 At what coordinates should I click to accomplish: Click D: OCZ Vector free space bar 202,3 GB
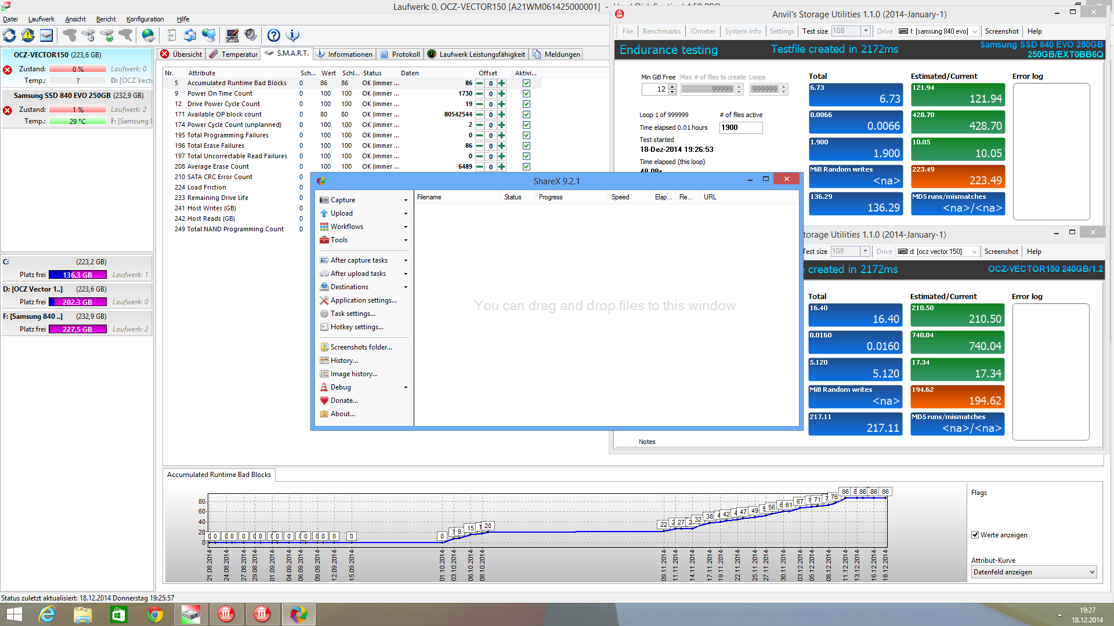78,302
